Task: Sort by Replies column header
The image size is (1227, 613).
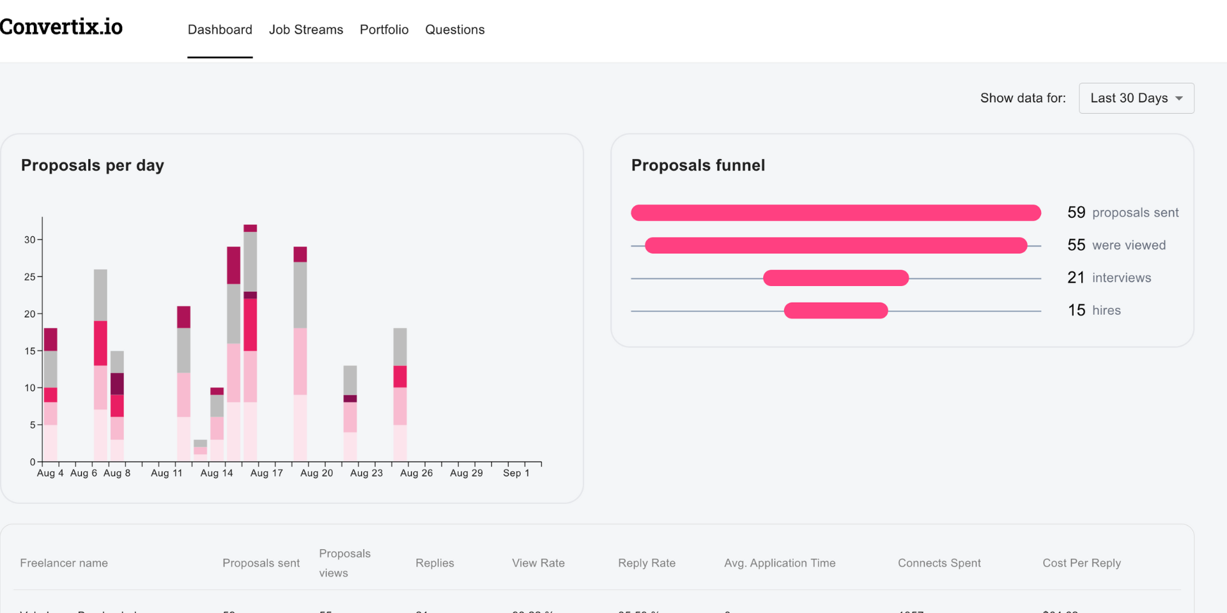Action: click(x=435, y=563)
